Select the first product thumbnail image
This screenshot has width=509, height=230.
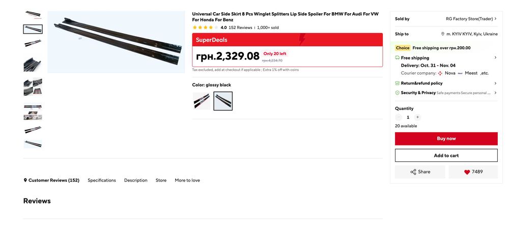33,15
